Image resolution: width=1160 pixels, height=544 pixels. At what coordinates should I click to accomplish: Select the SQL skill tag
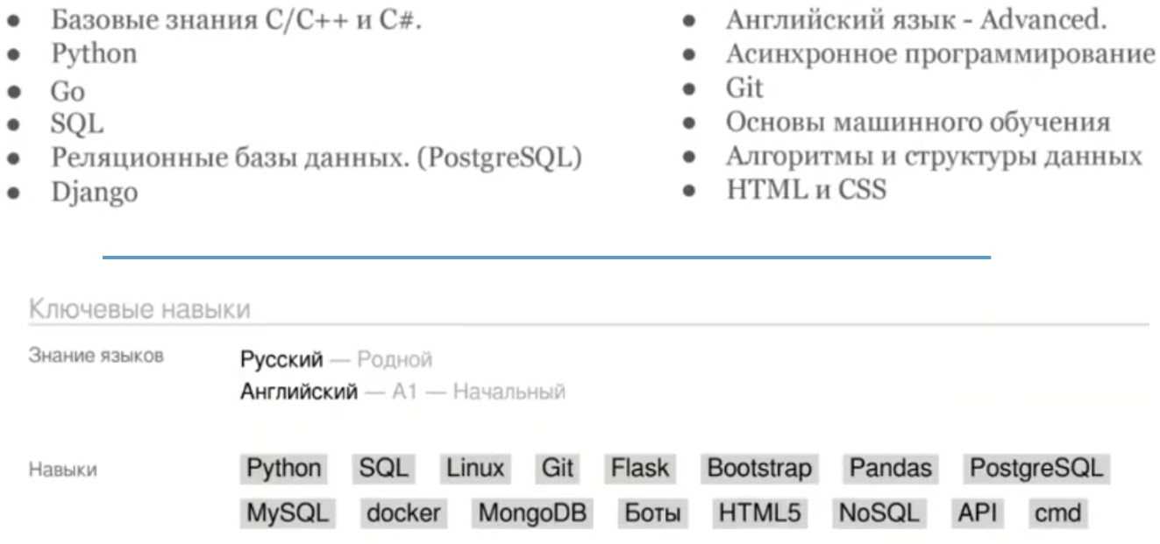384,469
